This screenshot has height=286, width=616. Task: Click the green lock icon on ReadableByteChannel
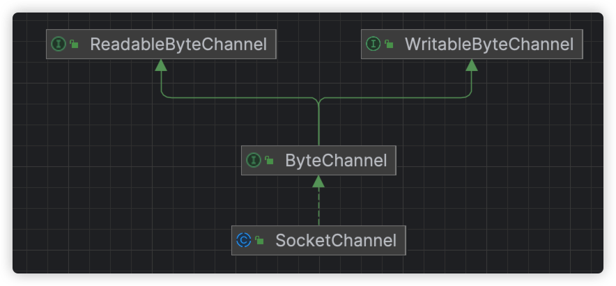(x=75, y=45)
